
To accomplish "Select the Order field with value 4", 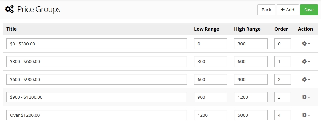I will [282, 115].
